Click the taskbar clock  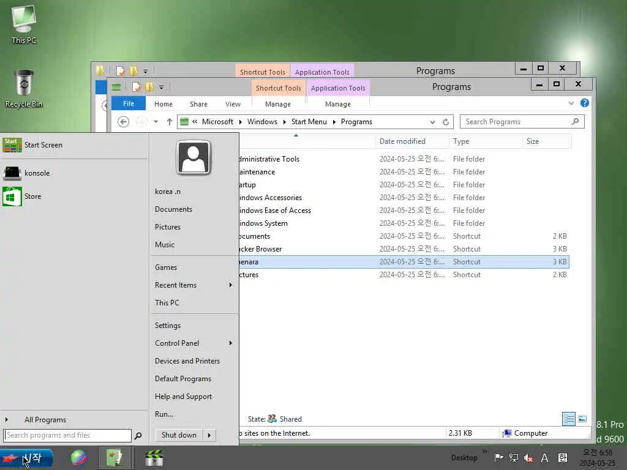click(598, 458)
